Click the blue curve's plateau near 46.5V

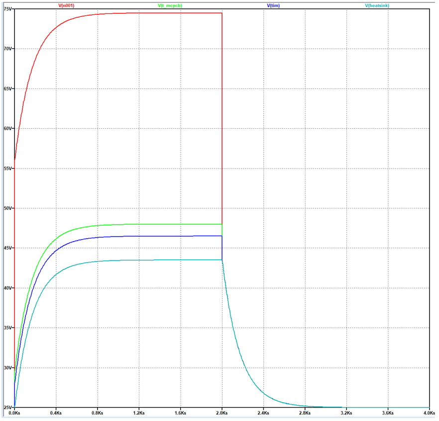pos(149,236)
